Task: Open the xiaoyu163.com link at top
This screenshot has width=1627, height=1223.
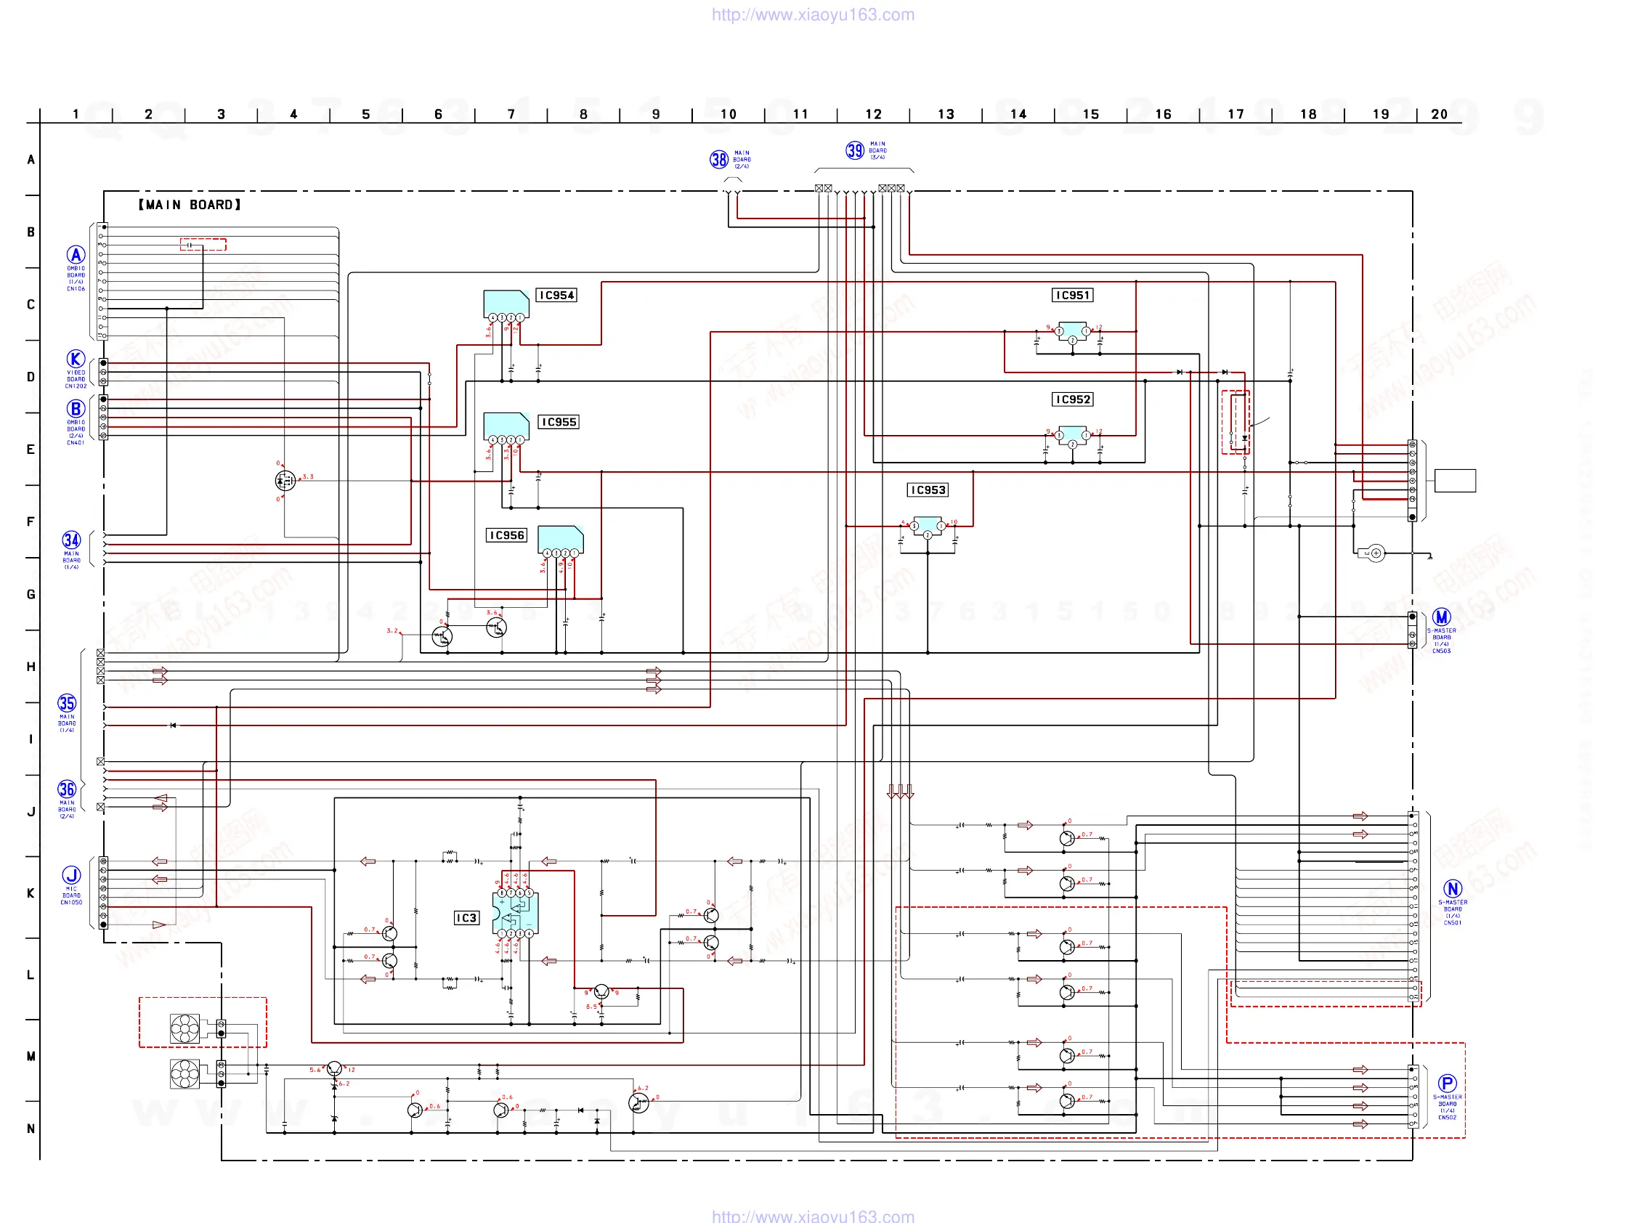Action: point(813,15)
